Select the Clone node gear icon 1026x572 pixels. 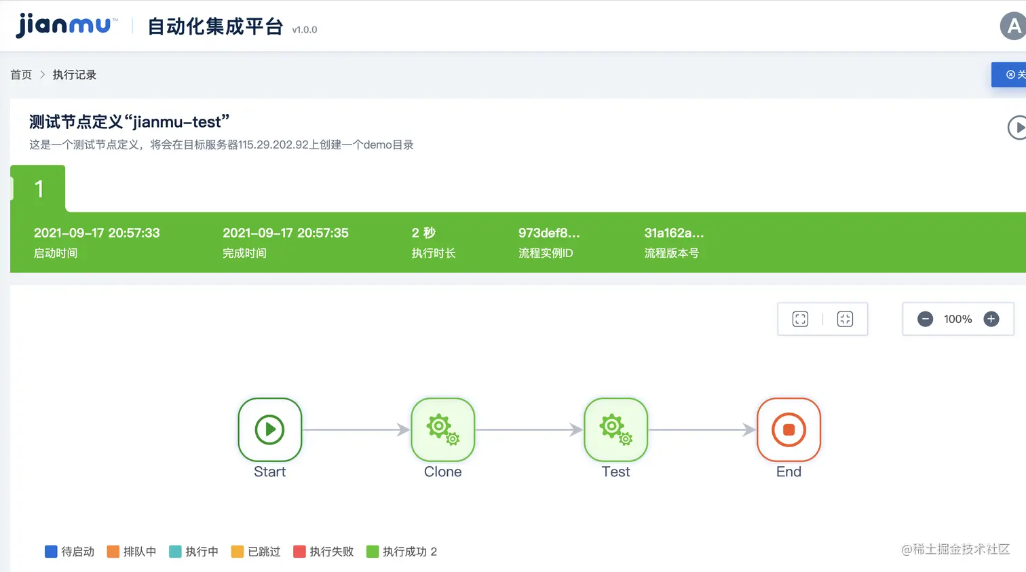pyautogui.click(x=443, y=430)
